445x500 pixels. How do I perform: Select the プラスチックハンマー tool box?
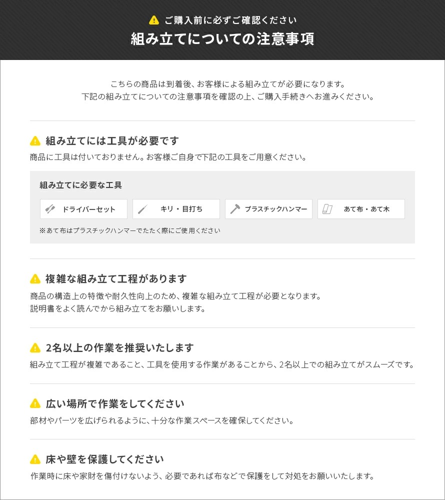point(268,209)
